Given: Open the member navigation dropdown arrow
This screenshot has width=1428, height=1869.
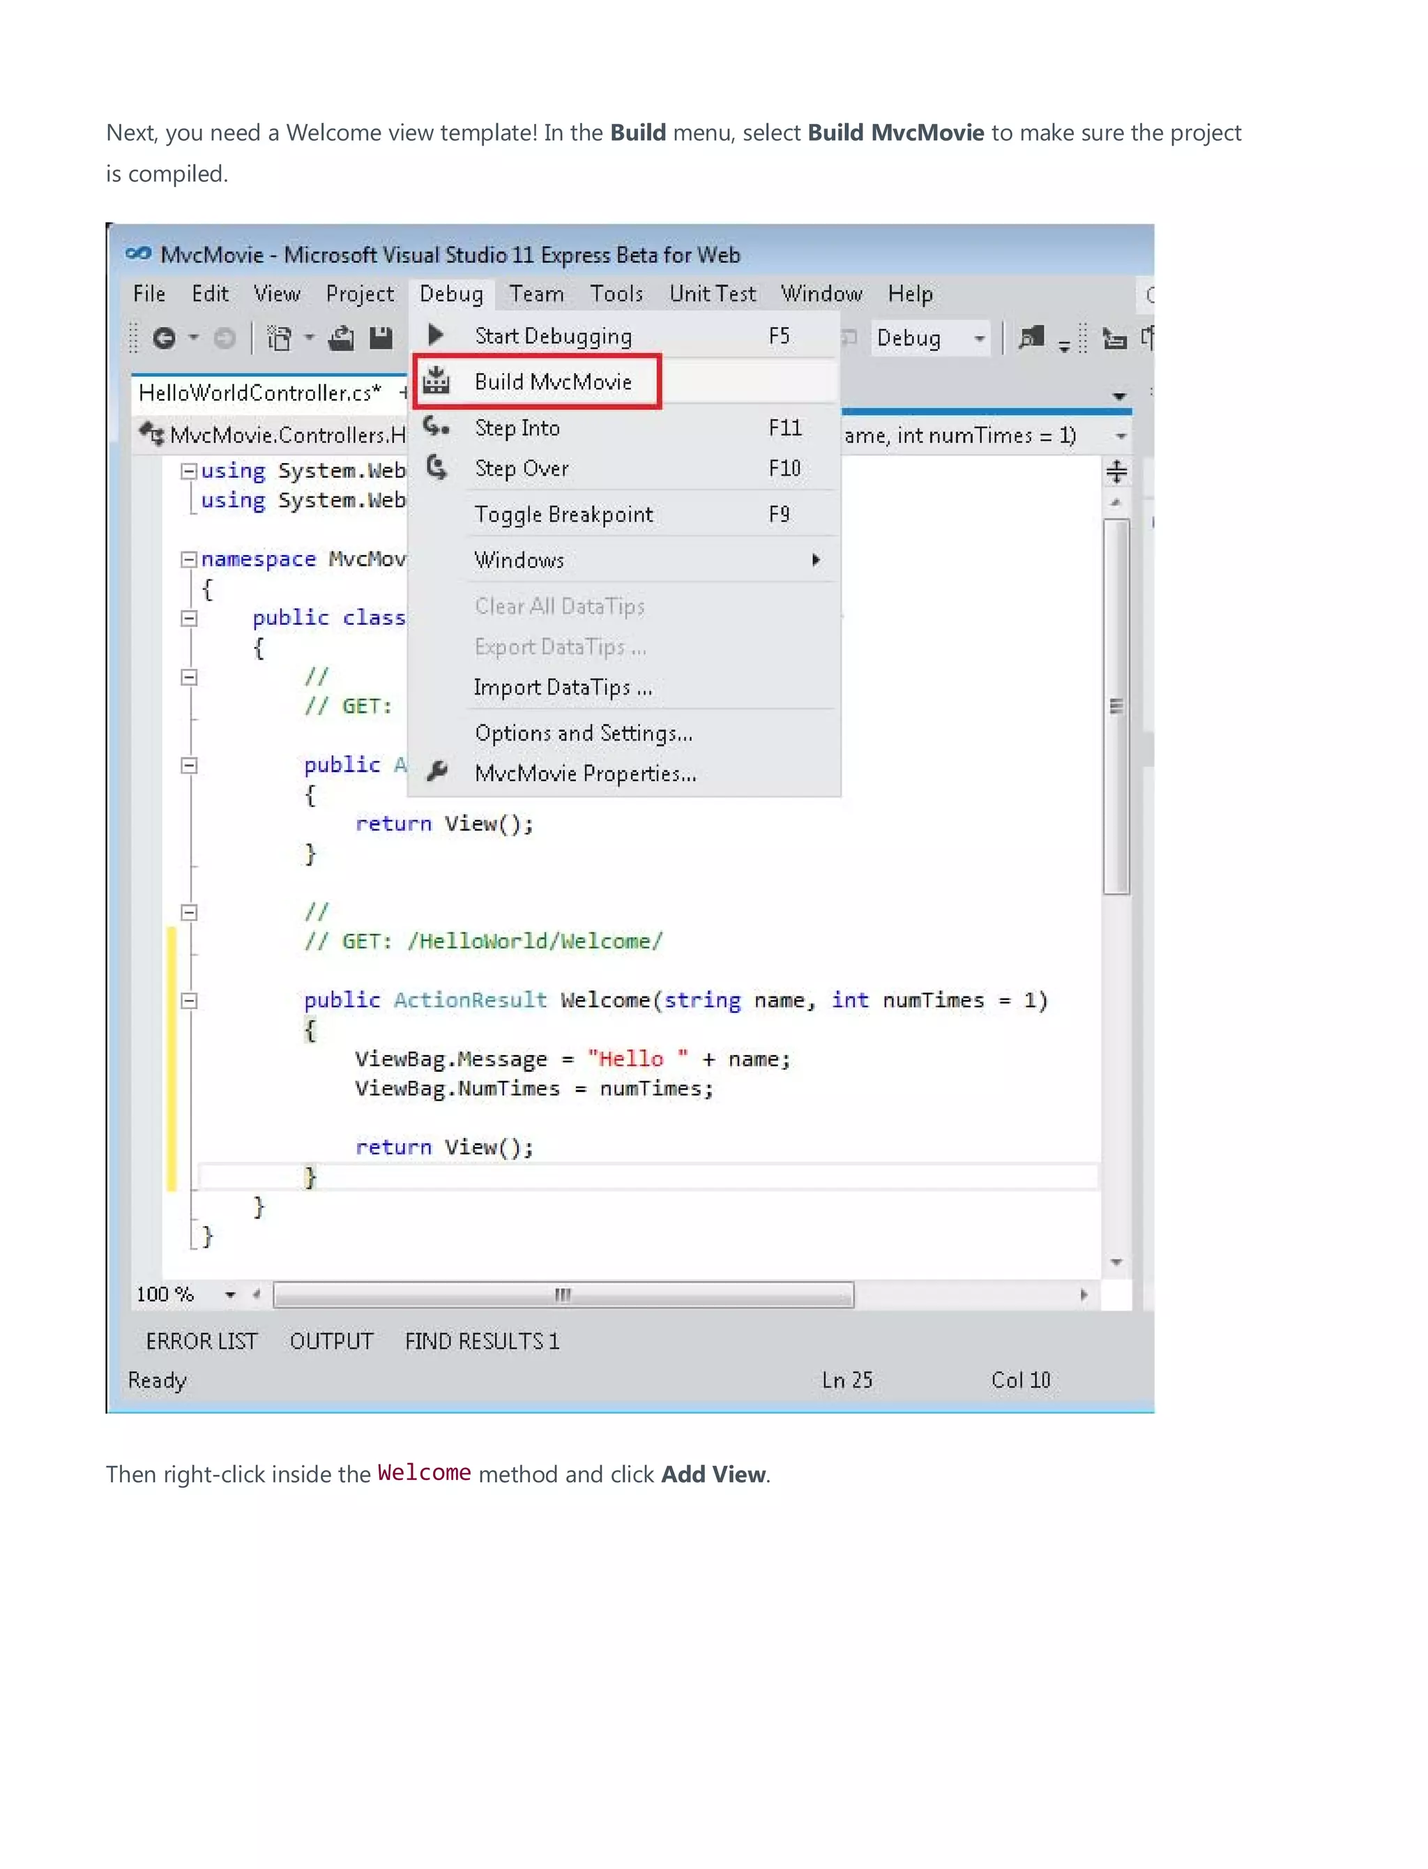Looking at the screenshot, I should [1121, 436].
